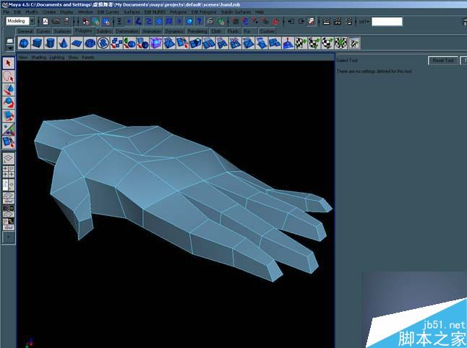Viewport: 467px width, 348px height.
Task: Click the New Scene icon in status line
Action: click(x=46, y=21)
